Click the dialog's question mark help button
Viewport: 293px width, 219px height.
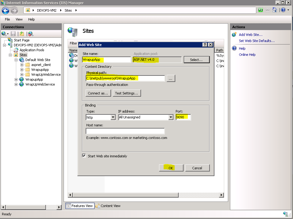tap(205, 45)
